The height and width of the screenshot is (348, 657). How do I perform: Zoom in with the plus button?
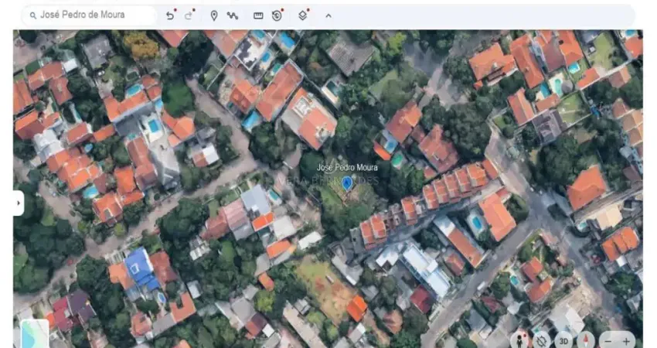626,342
